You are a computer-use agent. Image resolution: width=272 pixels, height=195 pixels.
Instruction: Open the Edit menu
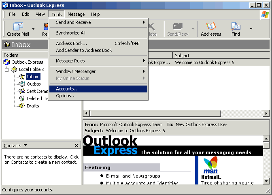coord(25,14)
